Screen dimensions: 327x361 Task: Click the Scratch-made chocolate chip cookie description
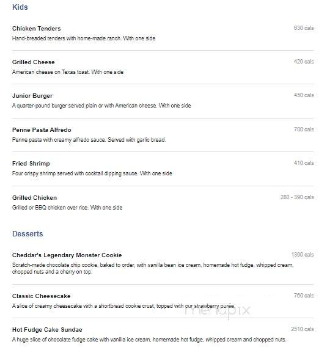(x=153, y=268)
